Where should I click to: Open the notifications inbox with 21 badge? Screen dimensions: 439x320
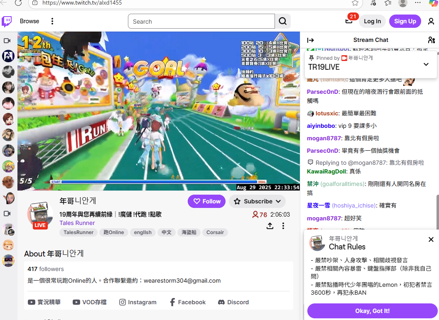point(349,21)
